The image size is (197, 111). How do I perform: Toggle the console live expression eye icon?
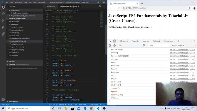[144, 45]
